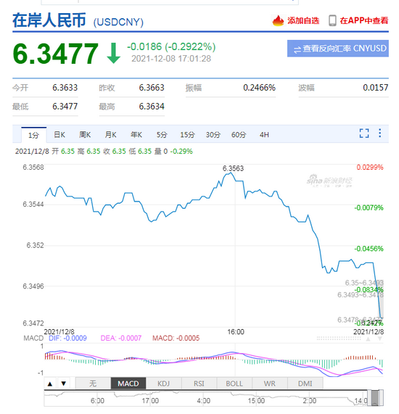Click the 添加自选 link
The height and width of the screenshot is (414, 399).
(303, 20)
